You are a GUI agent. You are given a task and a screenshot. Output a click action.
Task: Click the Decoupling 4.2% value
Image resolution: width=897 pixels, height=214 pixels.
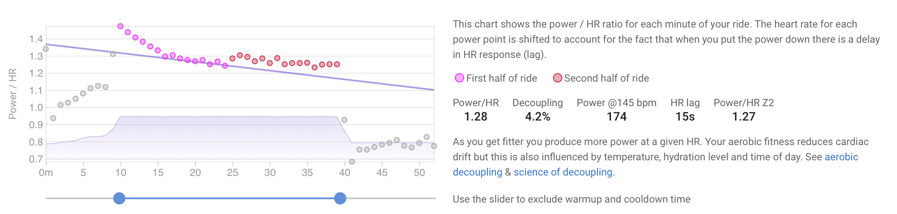537,117
